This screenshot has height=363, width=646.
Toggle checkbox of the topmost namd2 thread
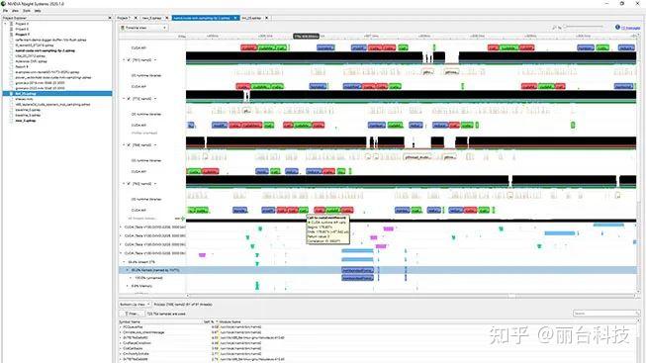pyautogui.click(x=129, y=60)
